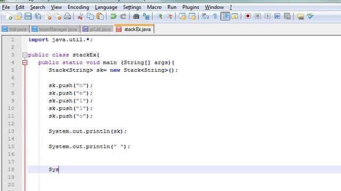Click the 'Stack<String> sk= new' declaration line

tap(113, 70)
